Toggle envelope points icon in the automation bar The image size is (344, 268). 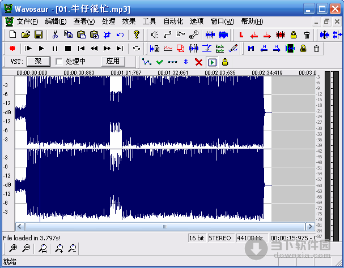point(147,62)
